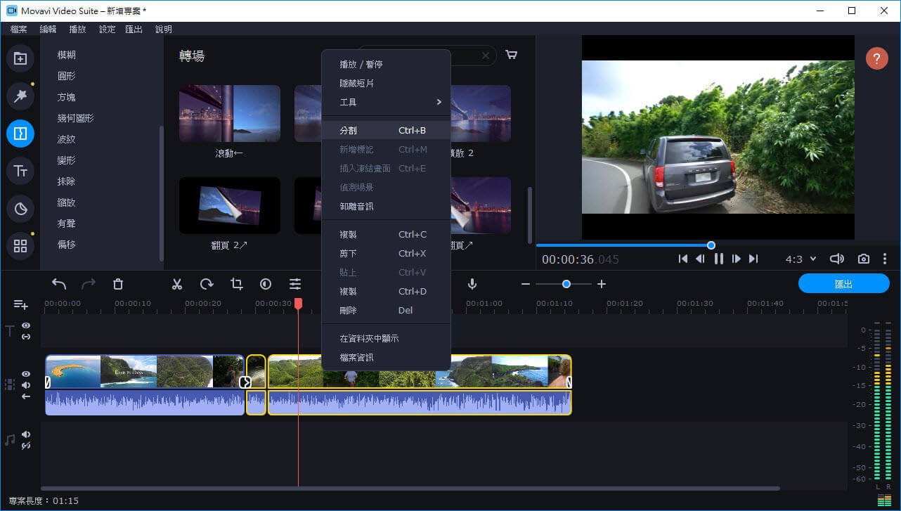Image resolution: width=901 pixels, height=511 pixels.
Task: Pause the video playback
Action: [x=718, y=259]
